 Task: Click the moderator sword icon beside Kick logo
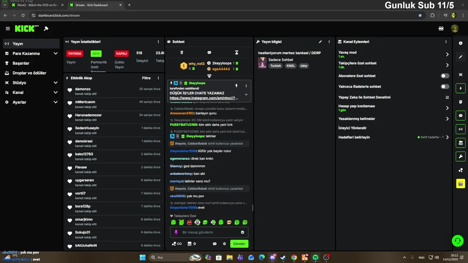(x=46, y=28)
